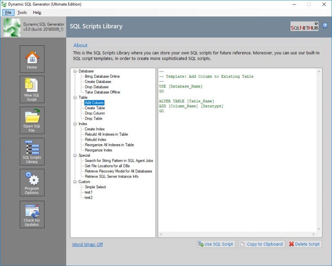Click the ALTER TABLE line in script editor
The image size is (332, 266).
187,101
